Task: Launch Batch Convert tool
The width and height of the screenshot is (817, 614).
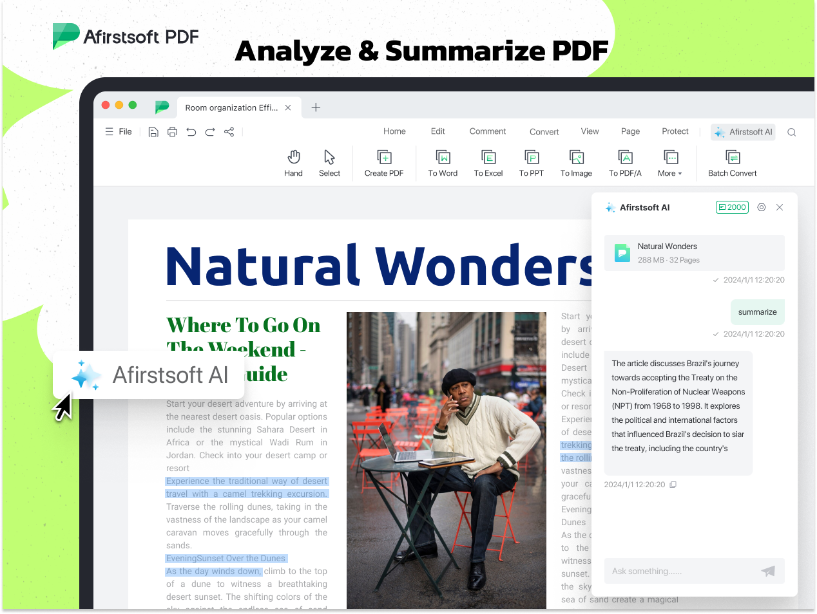Action: coord(733,163)
